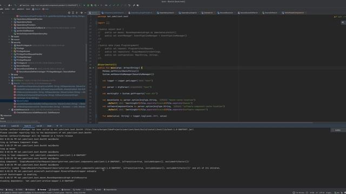Select the Local (2) terminal tab

(15, 126)
